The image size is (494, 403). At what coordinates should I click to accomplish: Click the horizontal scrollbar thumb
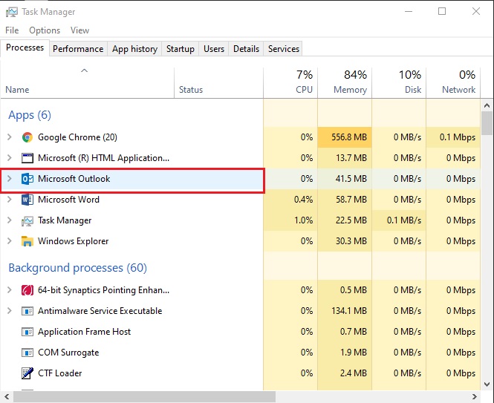click(x=144, y=397)
